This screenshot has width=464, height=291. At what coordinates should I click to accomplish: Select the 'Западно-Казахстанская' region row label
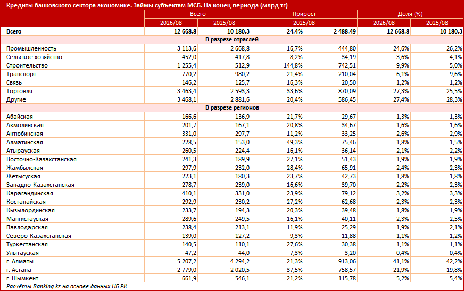pos(40,185)
